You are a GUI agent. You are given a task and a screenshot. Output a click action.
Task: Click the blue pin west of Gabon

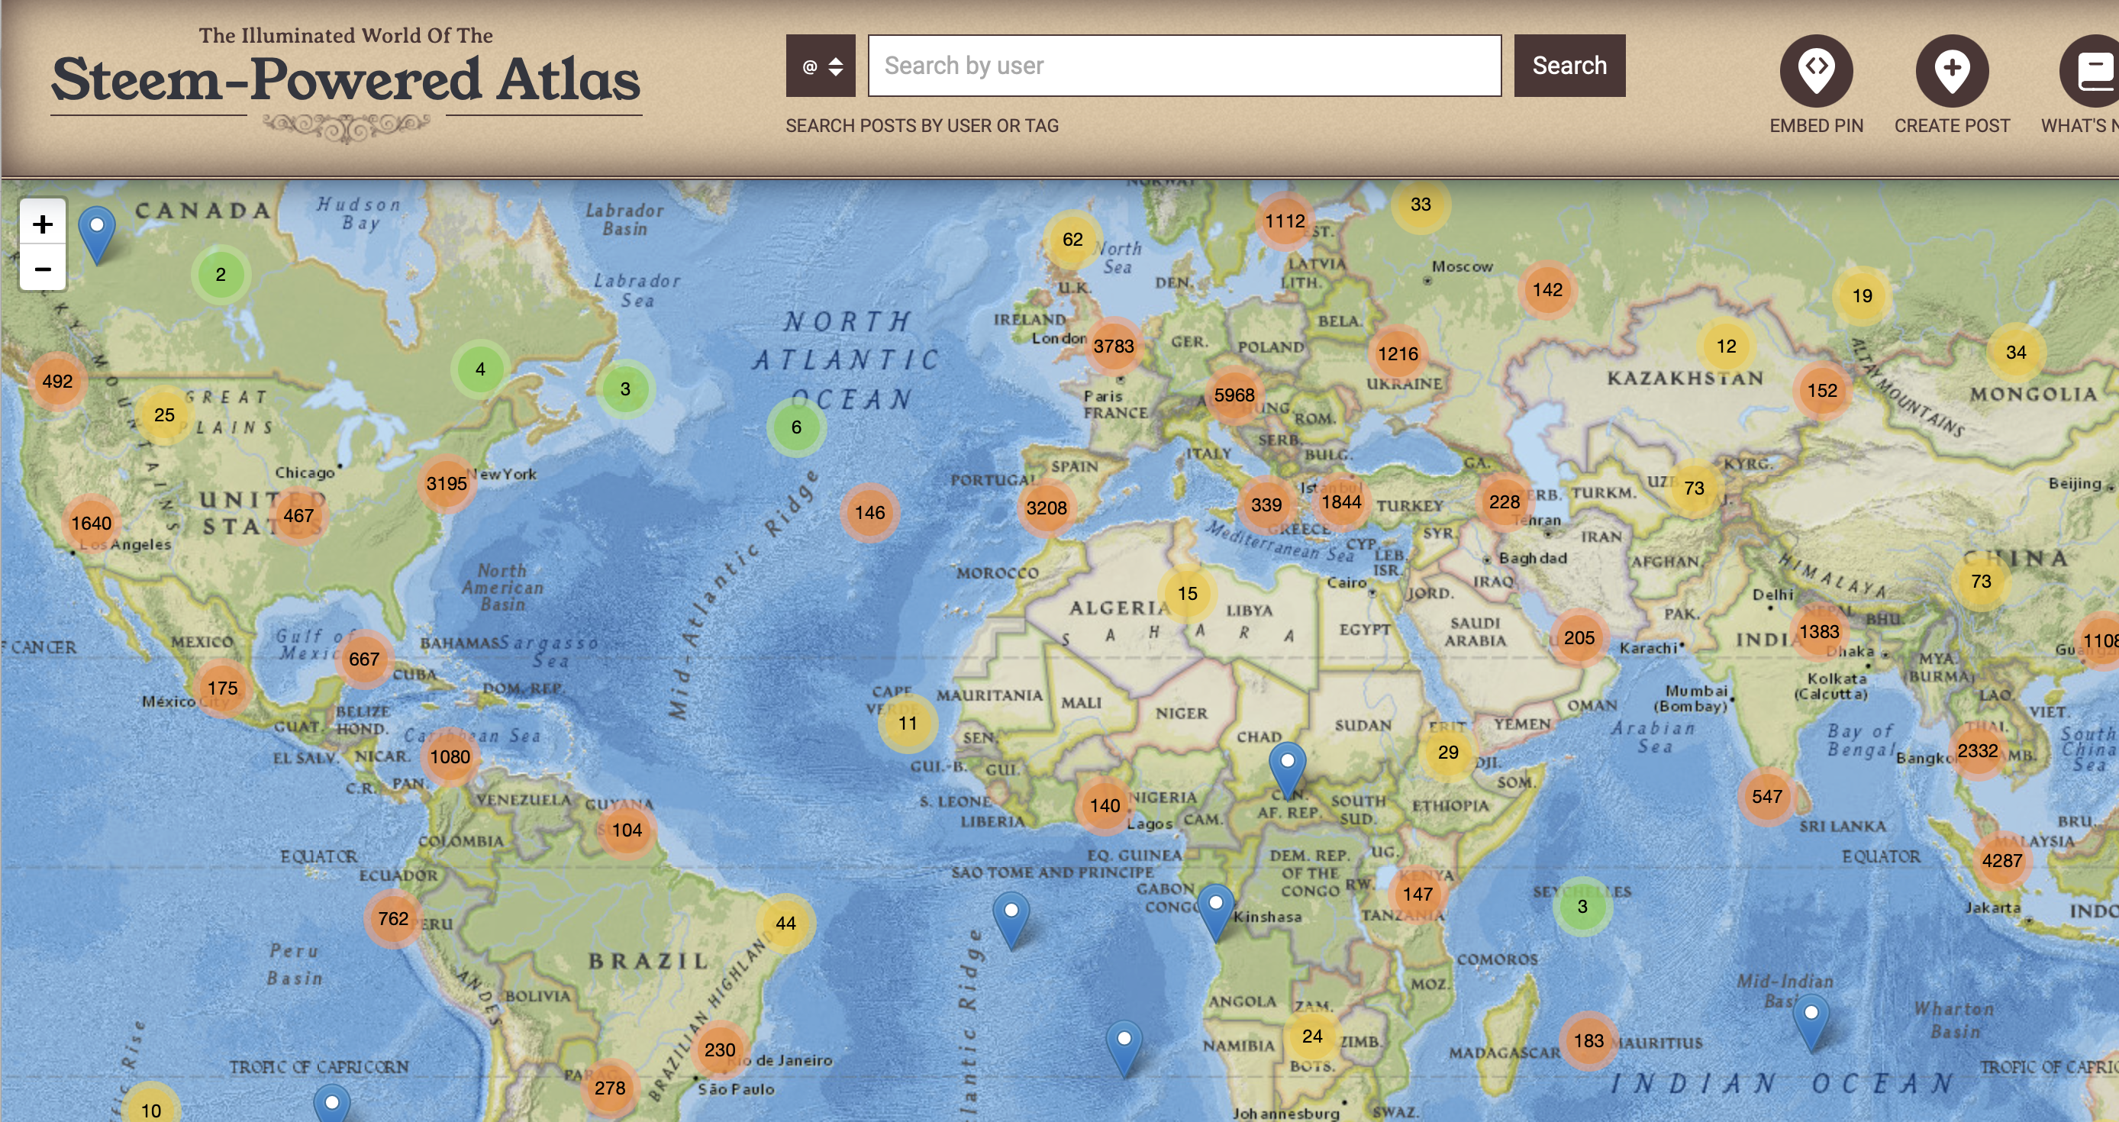[x=1011, y=920]
